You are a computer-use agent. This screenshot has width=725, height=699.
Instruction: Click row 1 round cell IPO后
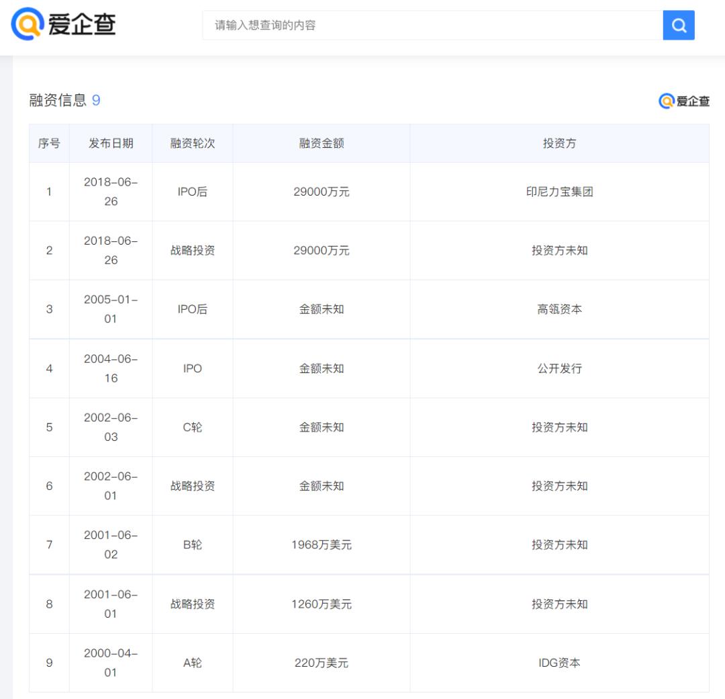tap(193, 192)
